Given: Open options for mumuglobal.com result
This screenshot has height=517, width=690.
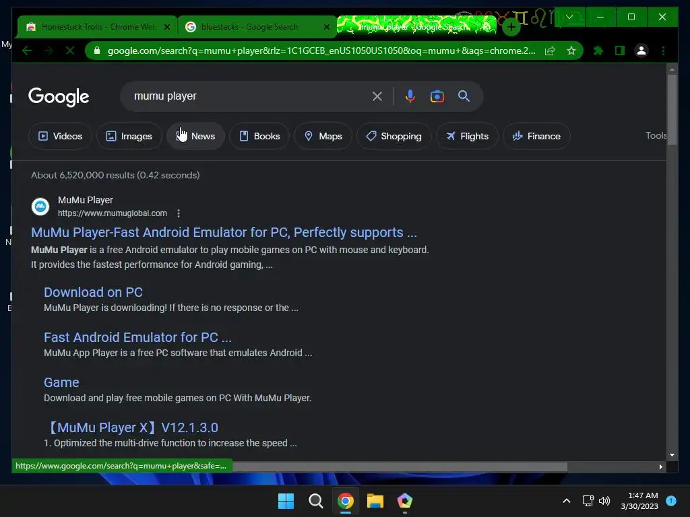Looking at the screenshot, I should (x=178, y=213).
